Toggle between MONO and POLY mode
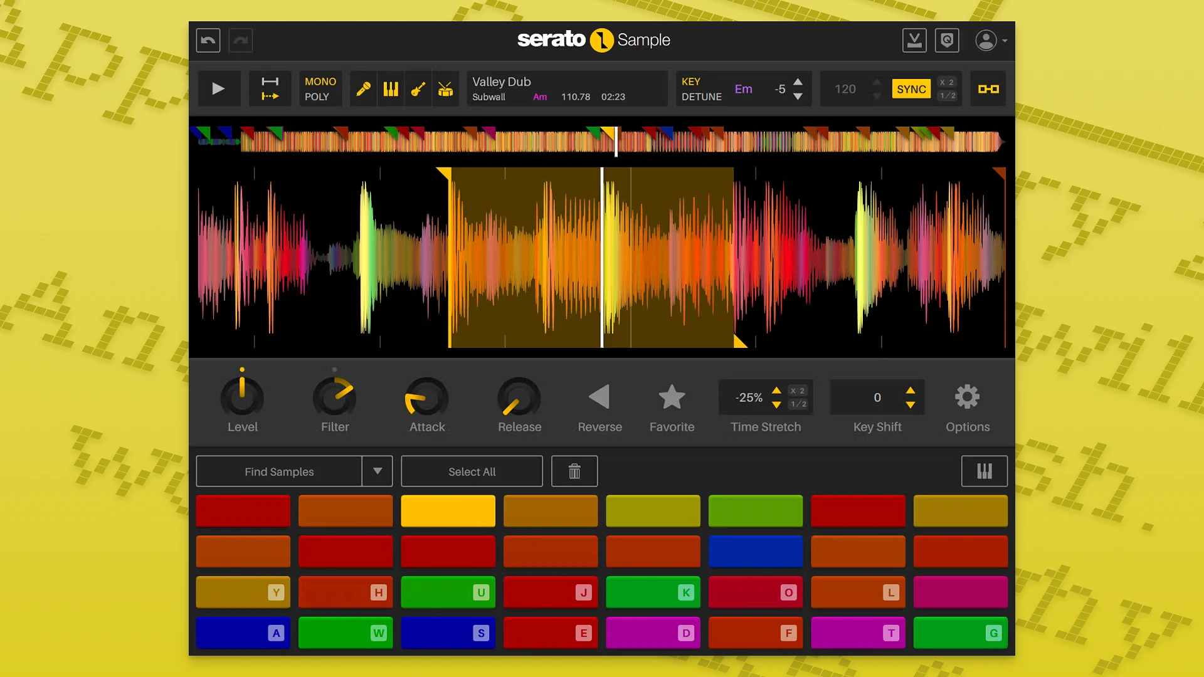Image resolution: width=1204 pixels, height=677 pixels. point(320,88)
